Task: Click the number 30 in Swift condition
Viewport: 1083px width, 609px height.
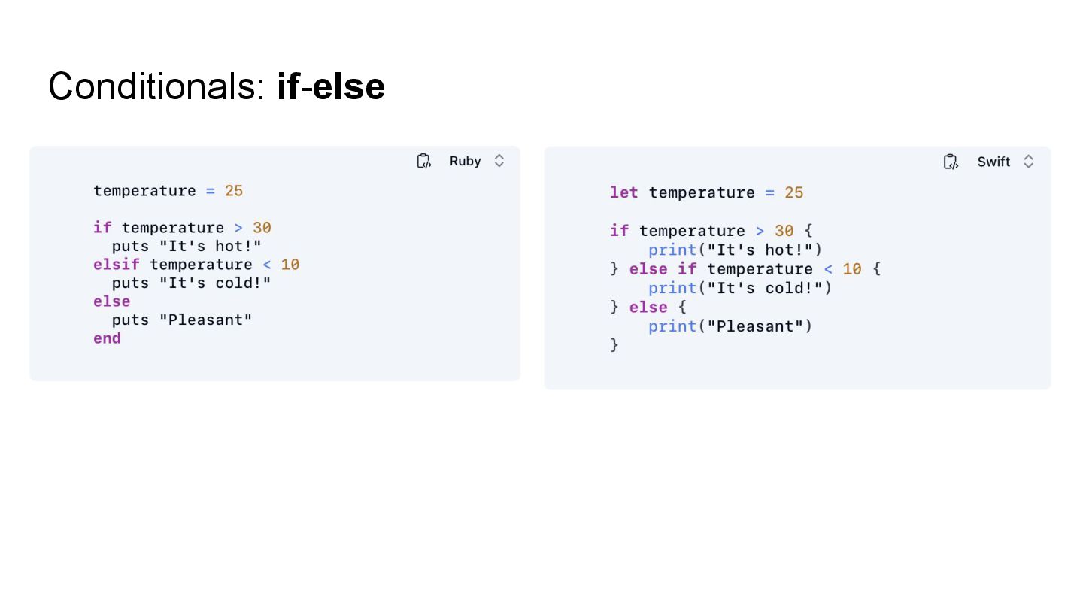Action: point(784,231)
